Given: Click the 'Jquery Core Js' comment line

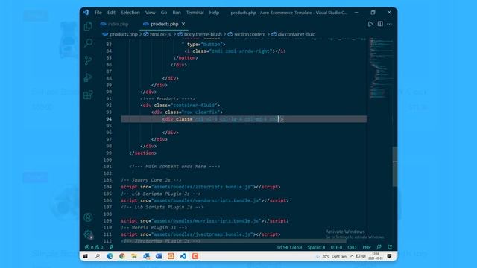Looking at the screenshot, I should click(151, 180).
